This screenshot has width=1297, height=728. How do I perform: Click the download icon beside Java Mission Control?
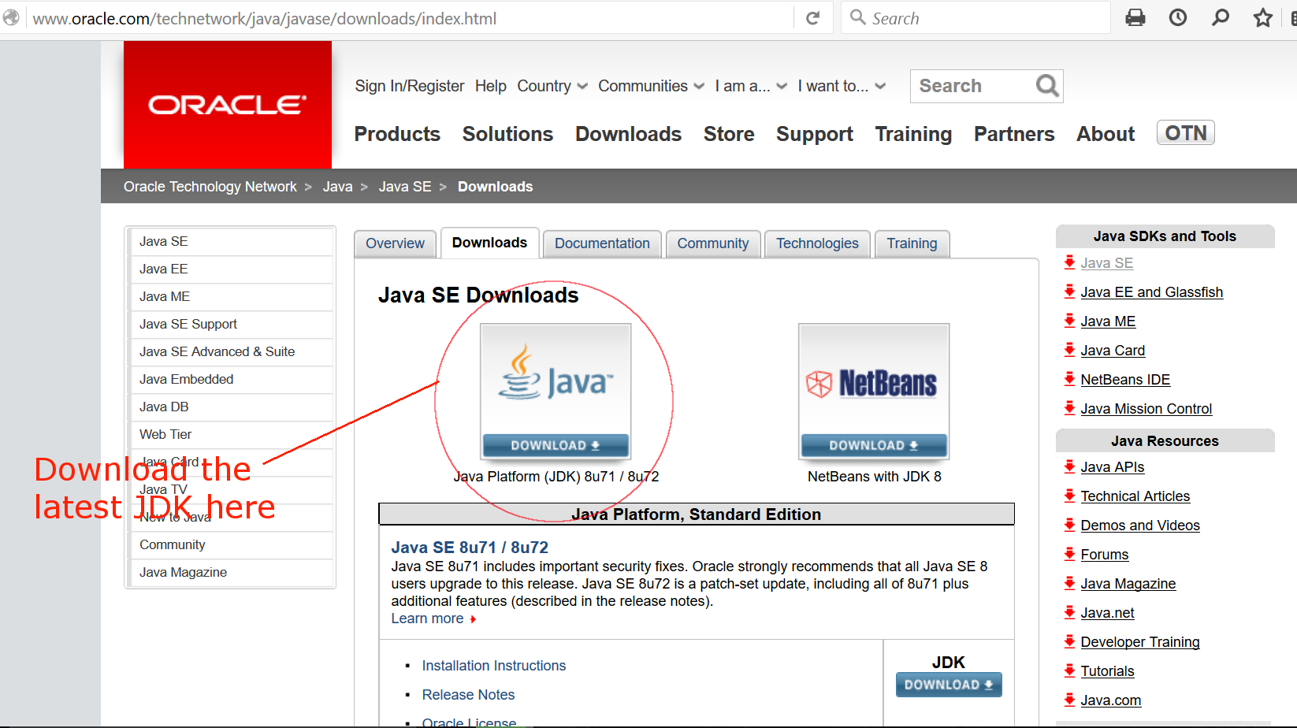(x=1069, y=408)
